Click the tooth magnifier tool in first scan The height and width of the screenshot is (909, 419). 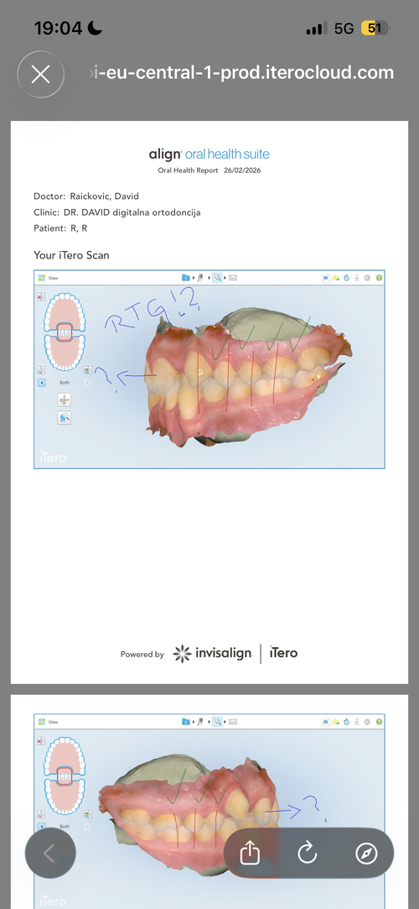pyautogui.click(x=65, y=417)
